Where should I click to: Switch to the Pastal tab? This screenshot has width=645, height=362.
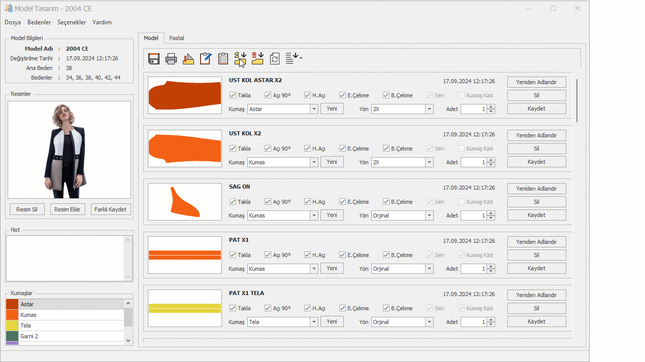point(177,38)
